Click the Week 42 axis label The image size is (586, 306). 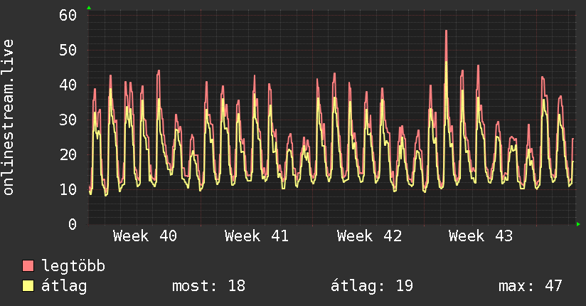pos(369,236)
